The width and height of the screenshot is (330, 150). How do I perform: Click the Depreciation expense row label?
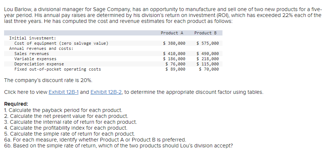click(x=39, y=64)
